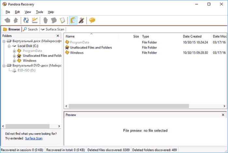Close the Preview pane

[223, 115]
